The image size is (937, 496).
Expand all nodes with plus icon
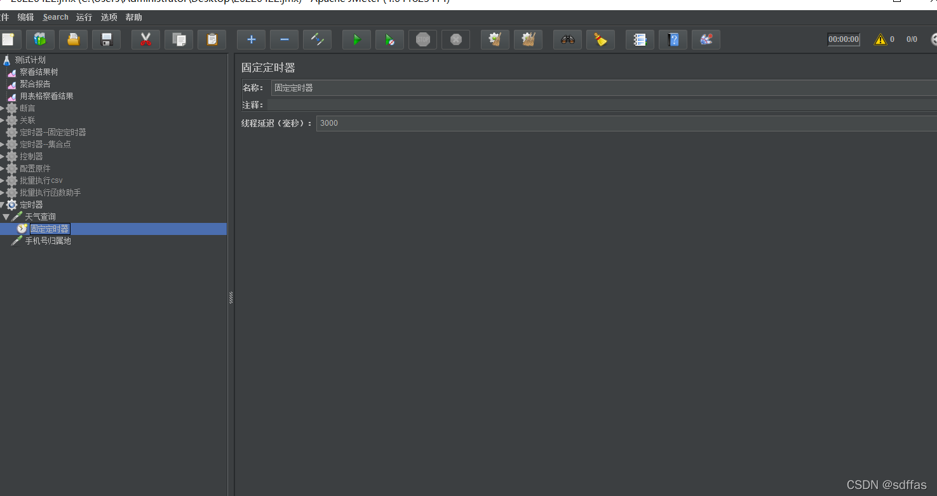tap(251, 39)
